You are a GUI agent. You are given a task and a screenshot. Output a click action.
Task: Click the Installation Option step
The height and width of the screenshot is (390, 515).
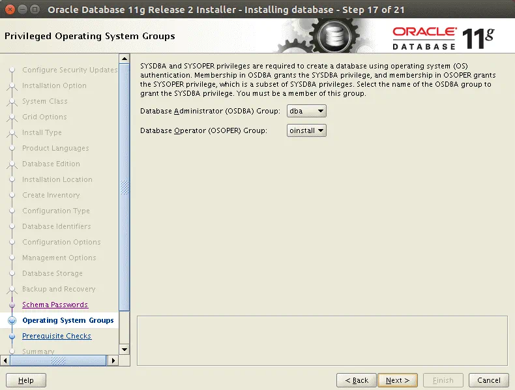[x=54, y=85]
